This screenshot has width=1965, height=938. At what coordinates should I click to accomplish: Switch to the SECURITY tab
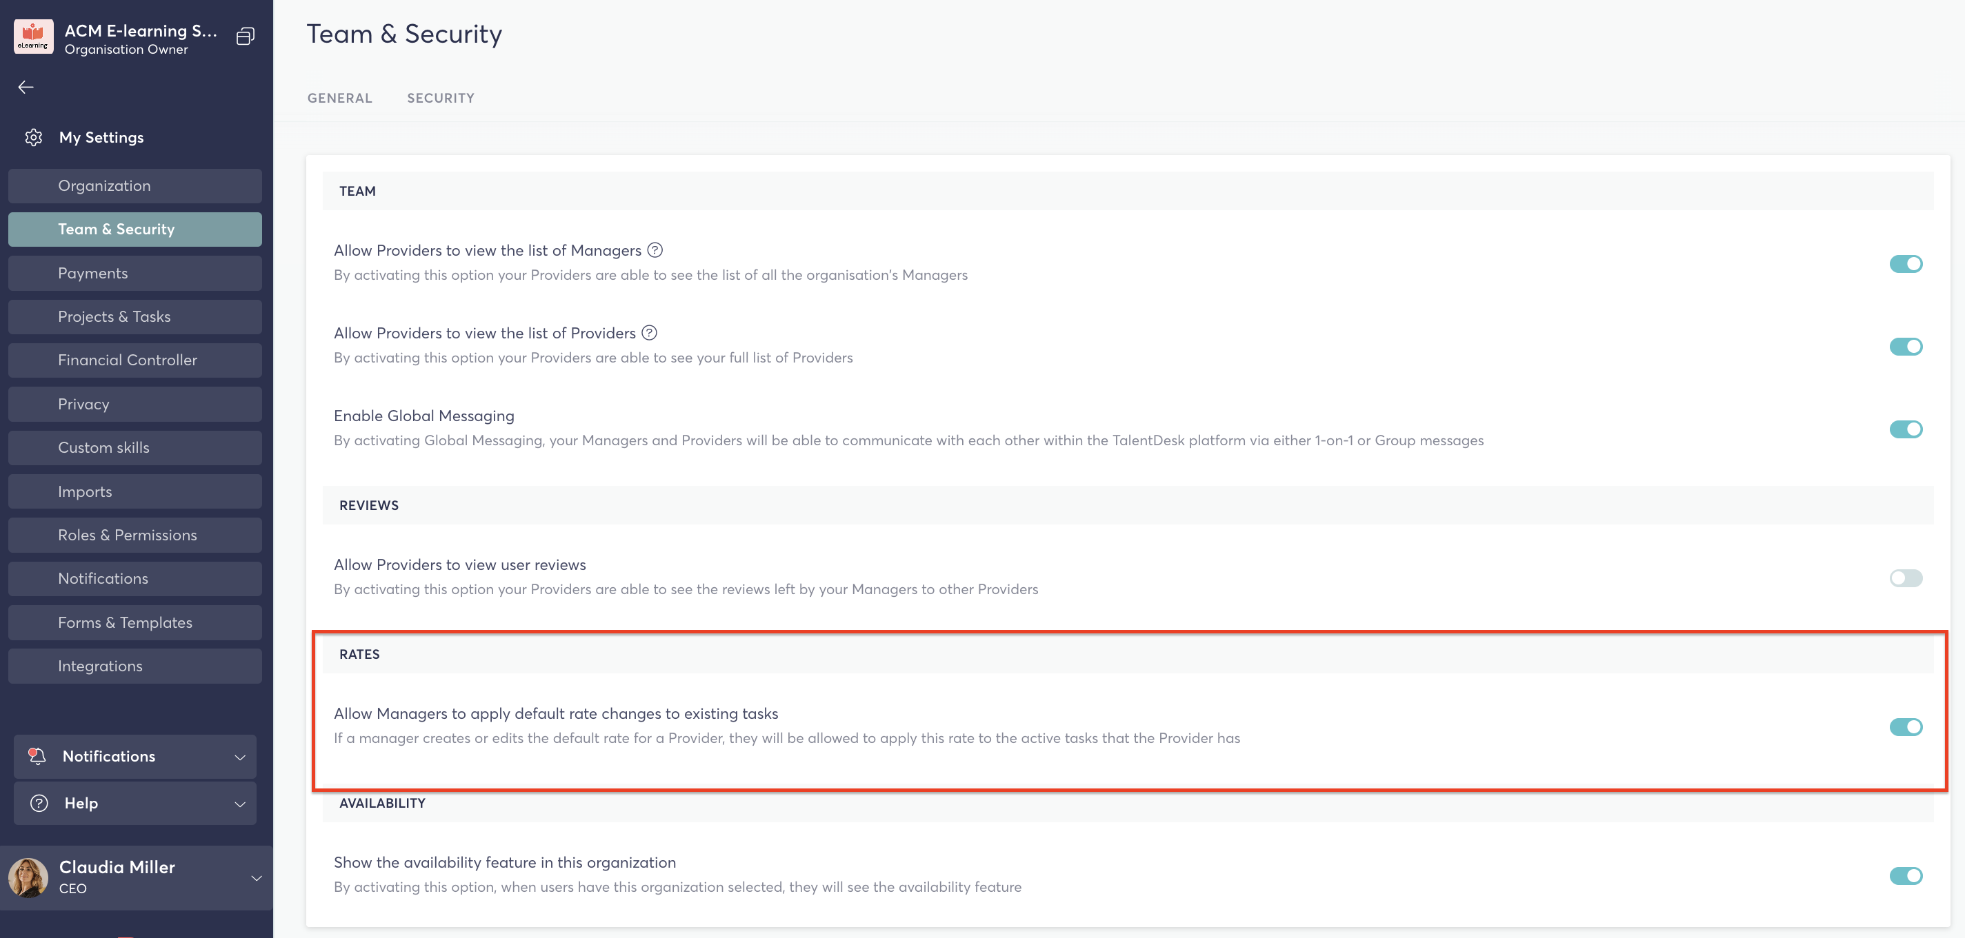click(x=440, y=99)
